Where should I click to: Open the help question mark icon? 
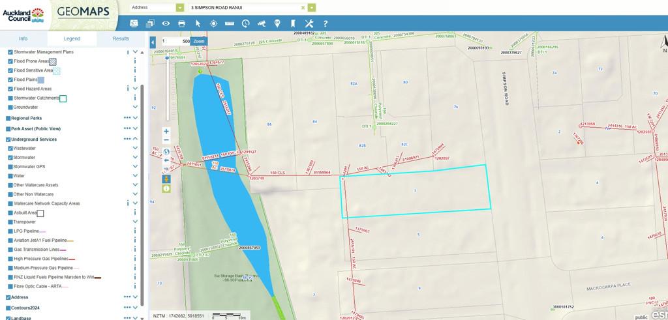click(x=325, y=23)
